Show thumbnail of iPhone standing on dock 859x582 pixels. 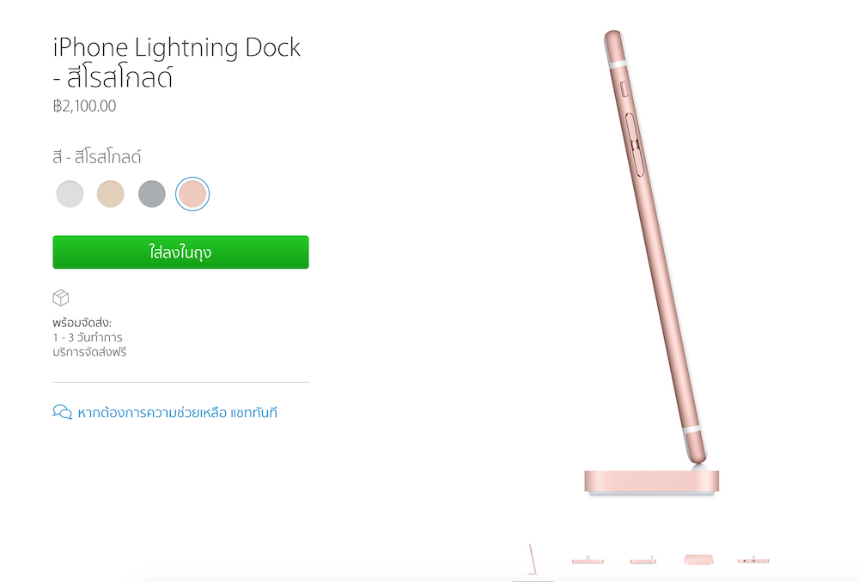pos(533,559)
